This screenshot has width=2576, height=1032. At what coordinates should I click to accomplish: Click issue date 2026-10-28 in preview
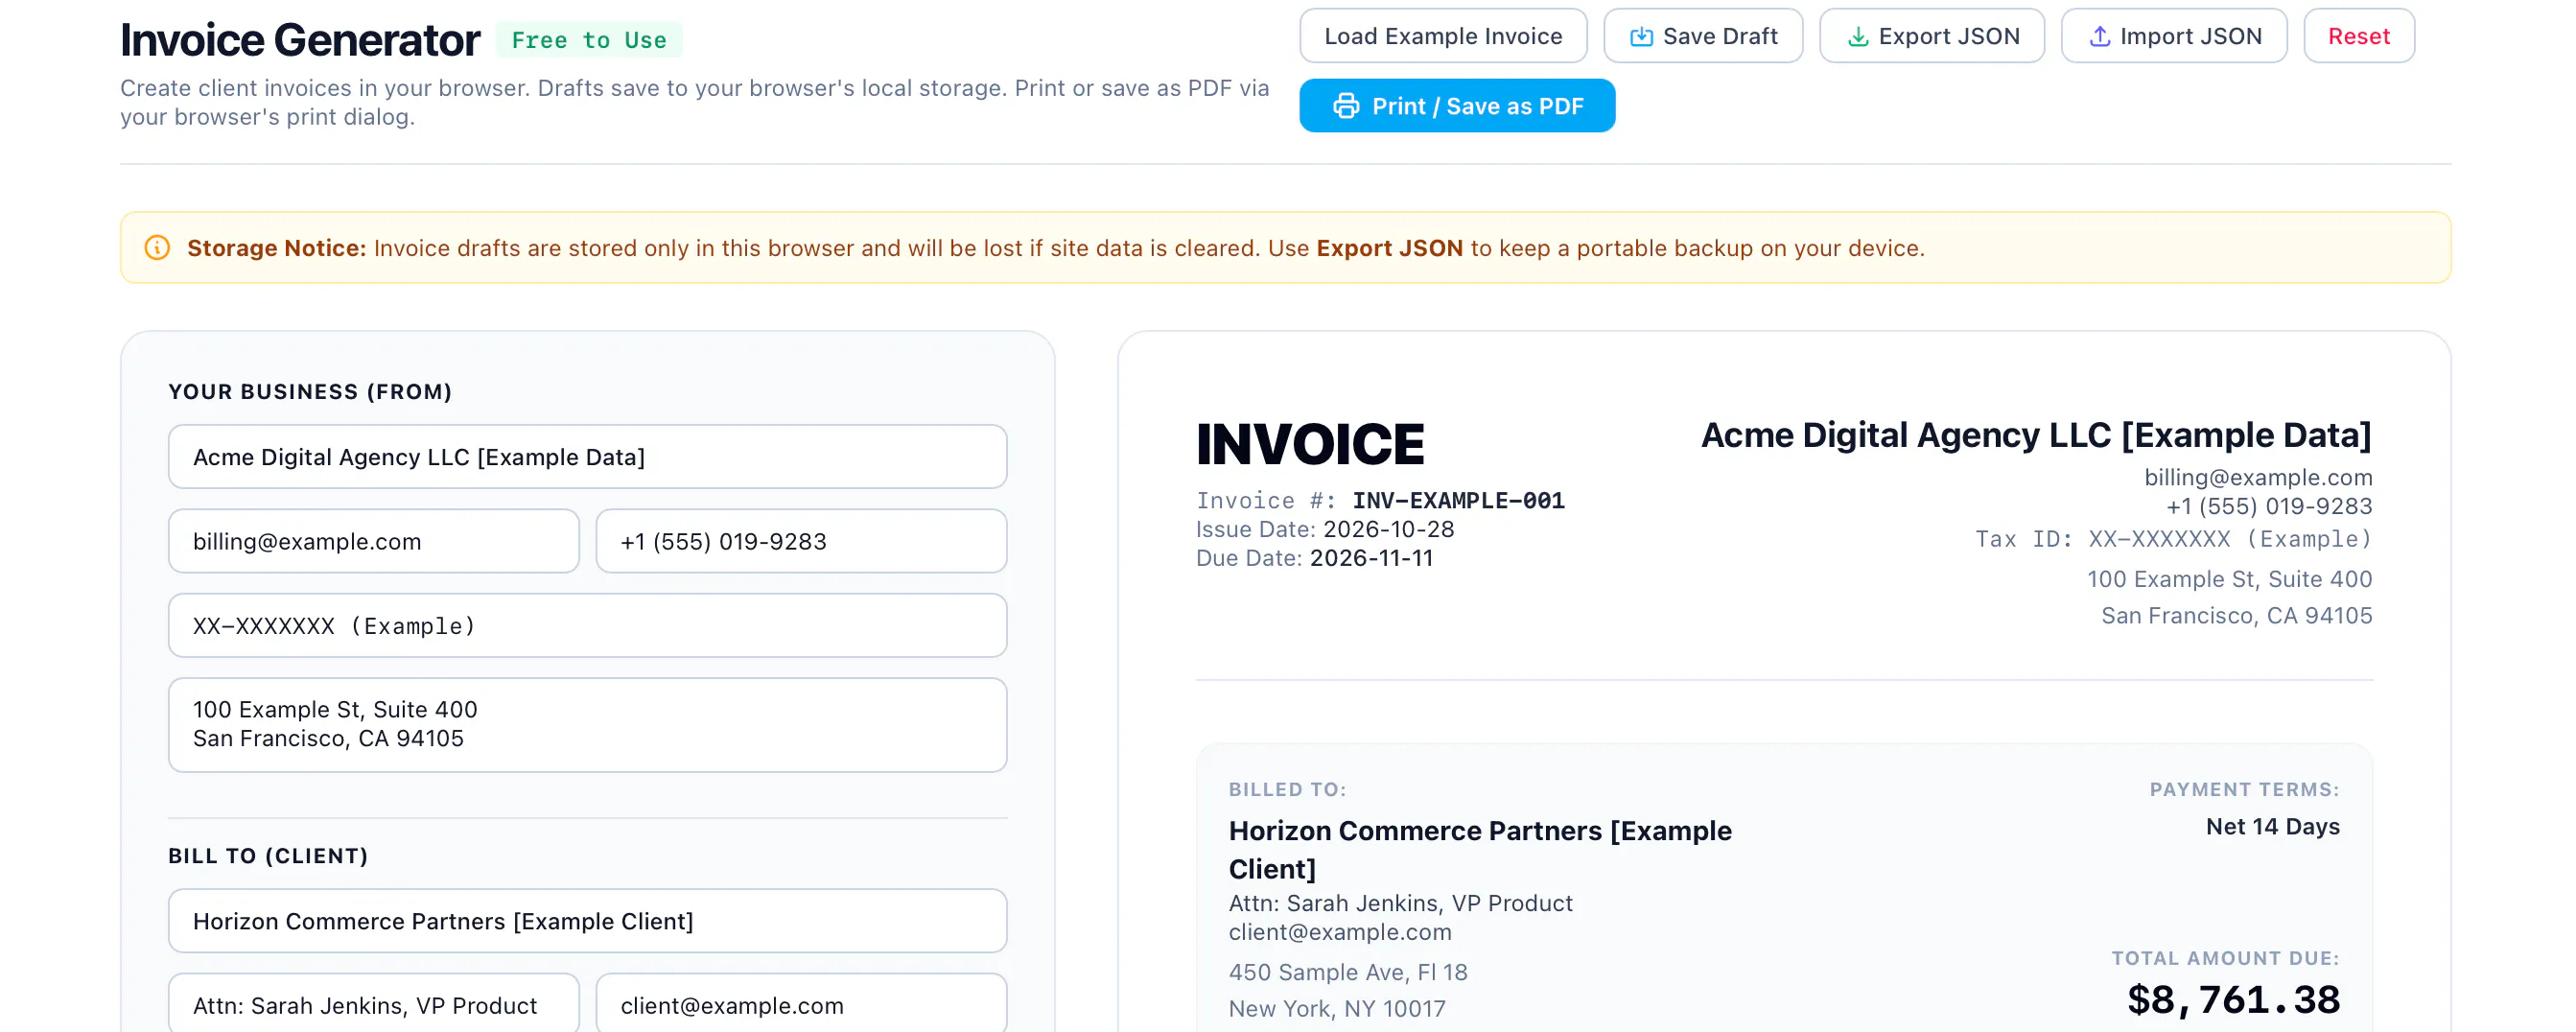[x=1388, y=529]
